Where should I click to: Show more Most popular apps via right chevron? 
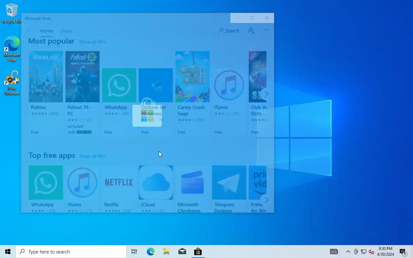(x=266, y=94)
